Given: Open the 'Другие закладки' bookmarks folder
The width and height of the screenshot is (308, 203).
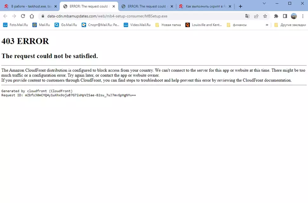Looking at the screenshot, I should point(290,25).
